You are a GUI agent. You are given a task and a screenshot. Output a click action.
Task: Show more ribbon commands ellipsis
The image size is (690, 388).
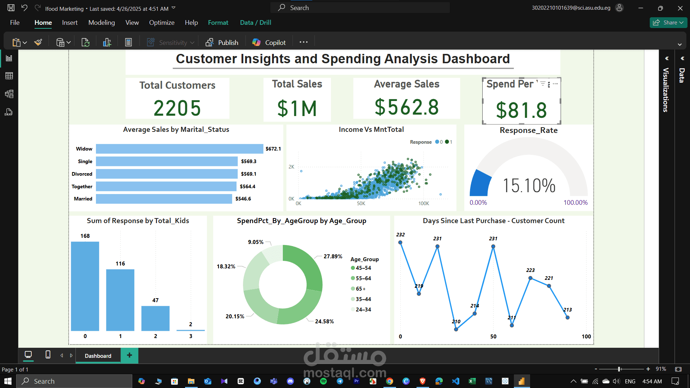pos(304,42)
